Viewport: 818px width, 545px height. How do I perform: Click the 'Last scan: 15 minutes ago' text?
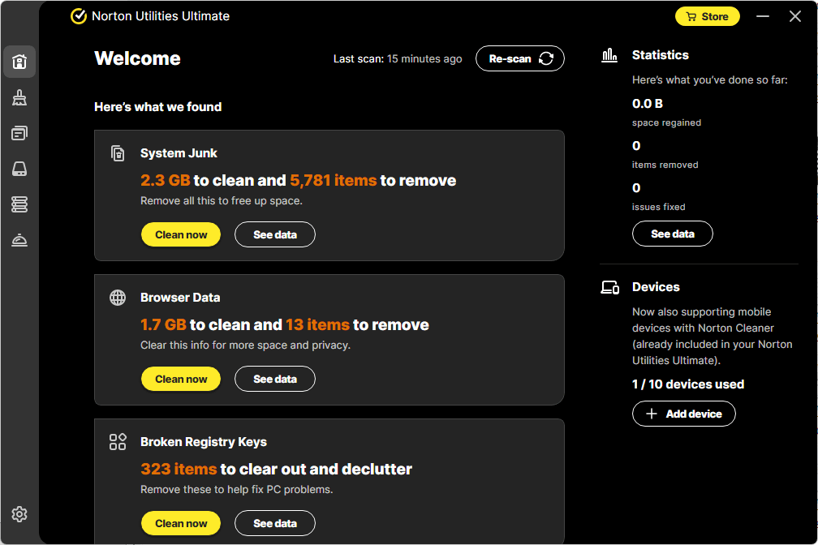[x=398, y=59]
